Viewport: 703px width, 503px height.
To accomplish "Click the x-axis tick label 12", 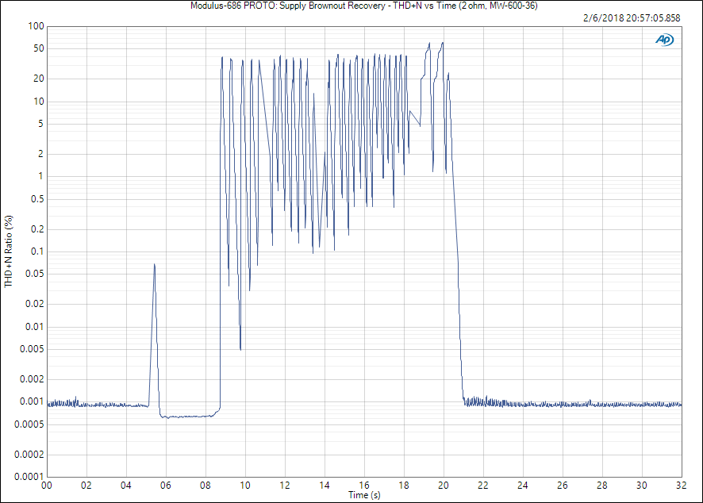I will (x=285, y=486).
